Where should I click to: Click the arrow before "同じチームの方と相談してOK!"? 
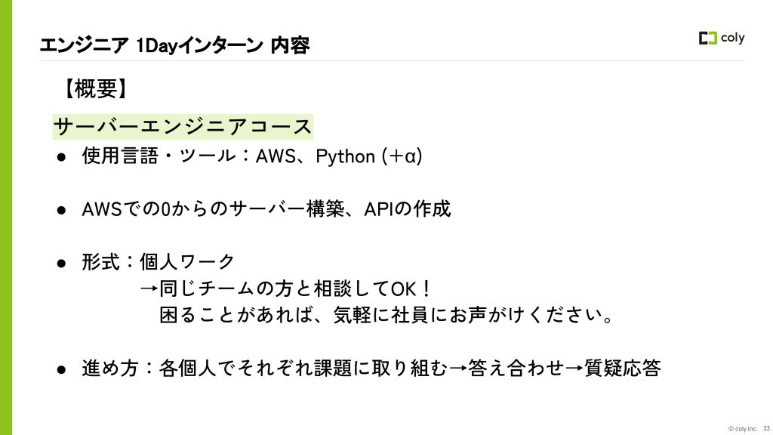tap(149, 288)
